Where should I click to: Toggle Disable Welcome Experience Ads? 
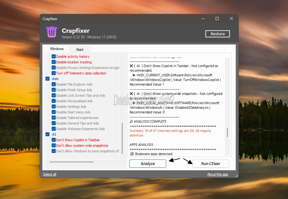[x=54, y=129]
